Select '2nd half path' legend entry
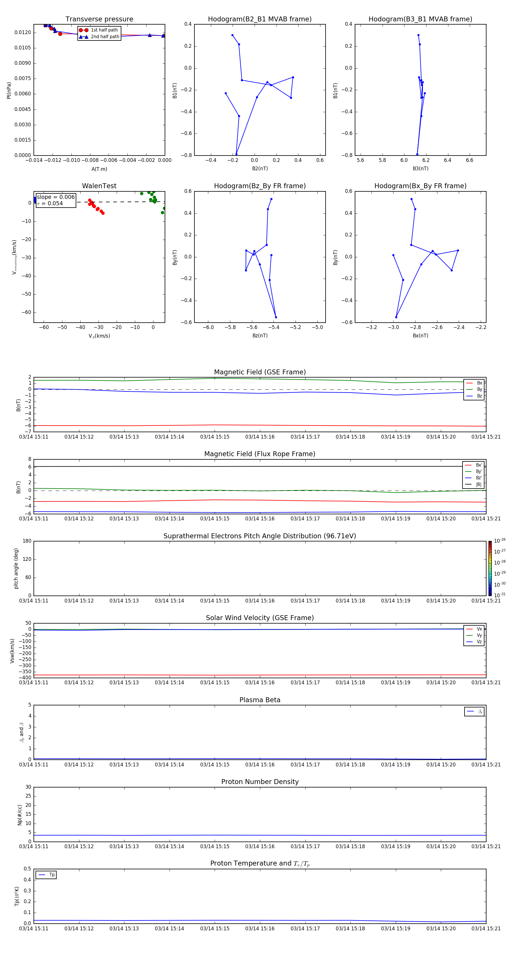 point(99,37)
